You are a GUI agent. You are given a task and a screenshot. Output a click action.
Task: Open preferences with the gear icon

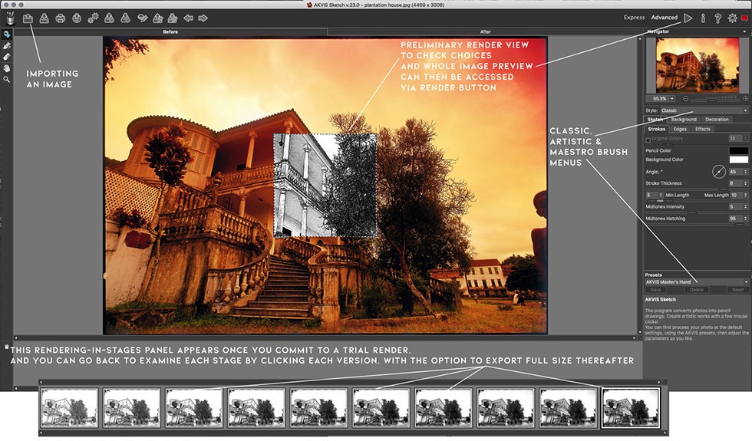[x=732, y=18]
